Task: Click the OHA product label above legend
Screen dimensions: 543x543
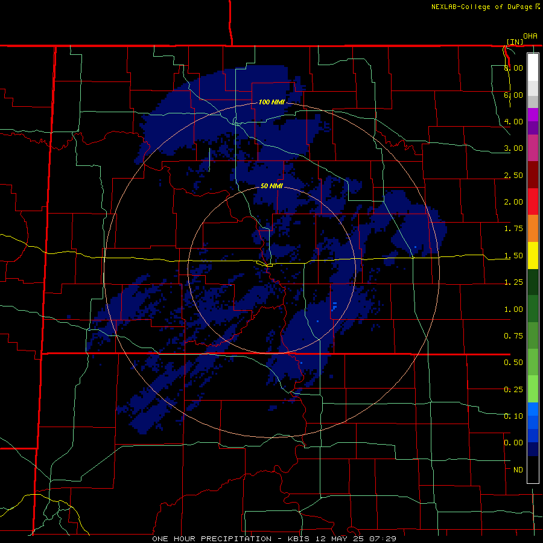Action: pos(530,36)
